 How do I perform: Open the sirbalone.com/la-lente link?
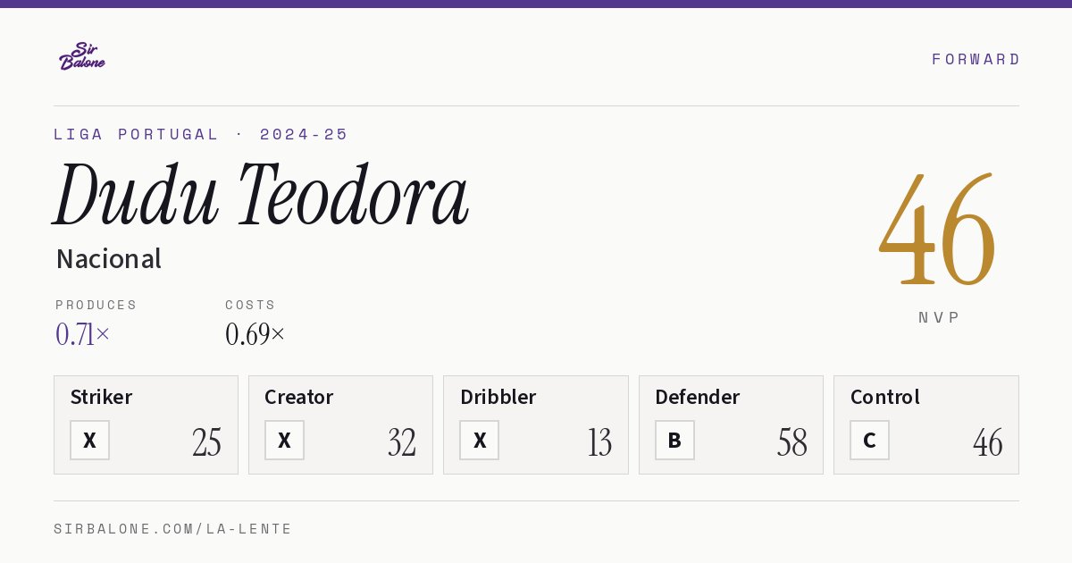(173, 529)
